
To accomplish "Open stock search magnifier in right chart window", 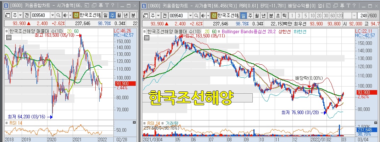I will [x=196, y=16].
